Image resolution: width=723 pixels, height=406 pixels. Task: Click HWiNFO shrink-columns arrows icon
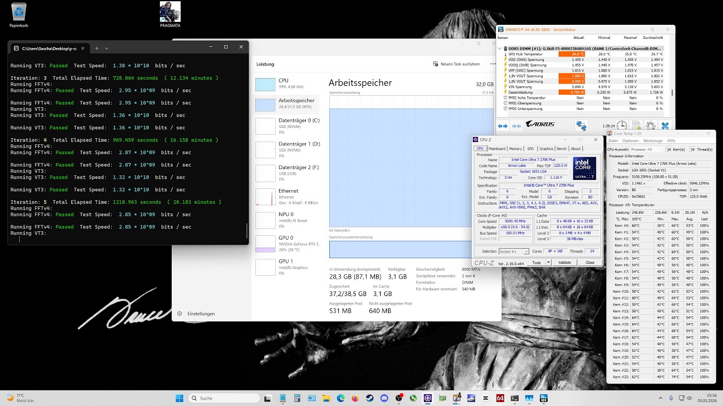516,126
